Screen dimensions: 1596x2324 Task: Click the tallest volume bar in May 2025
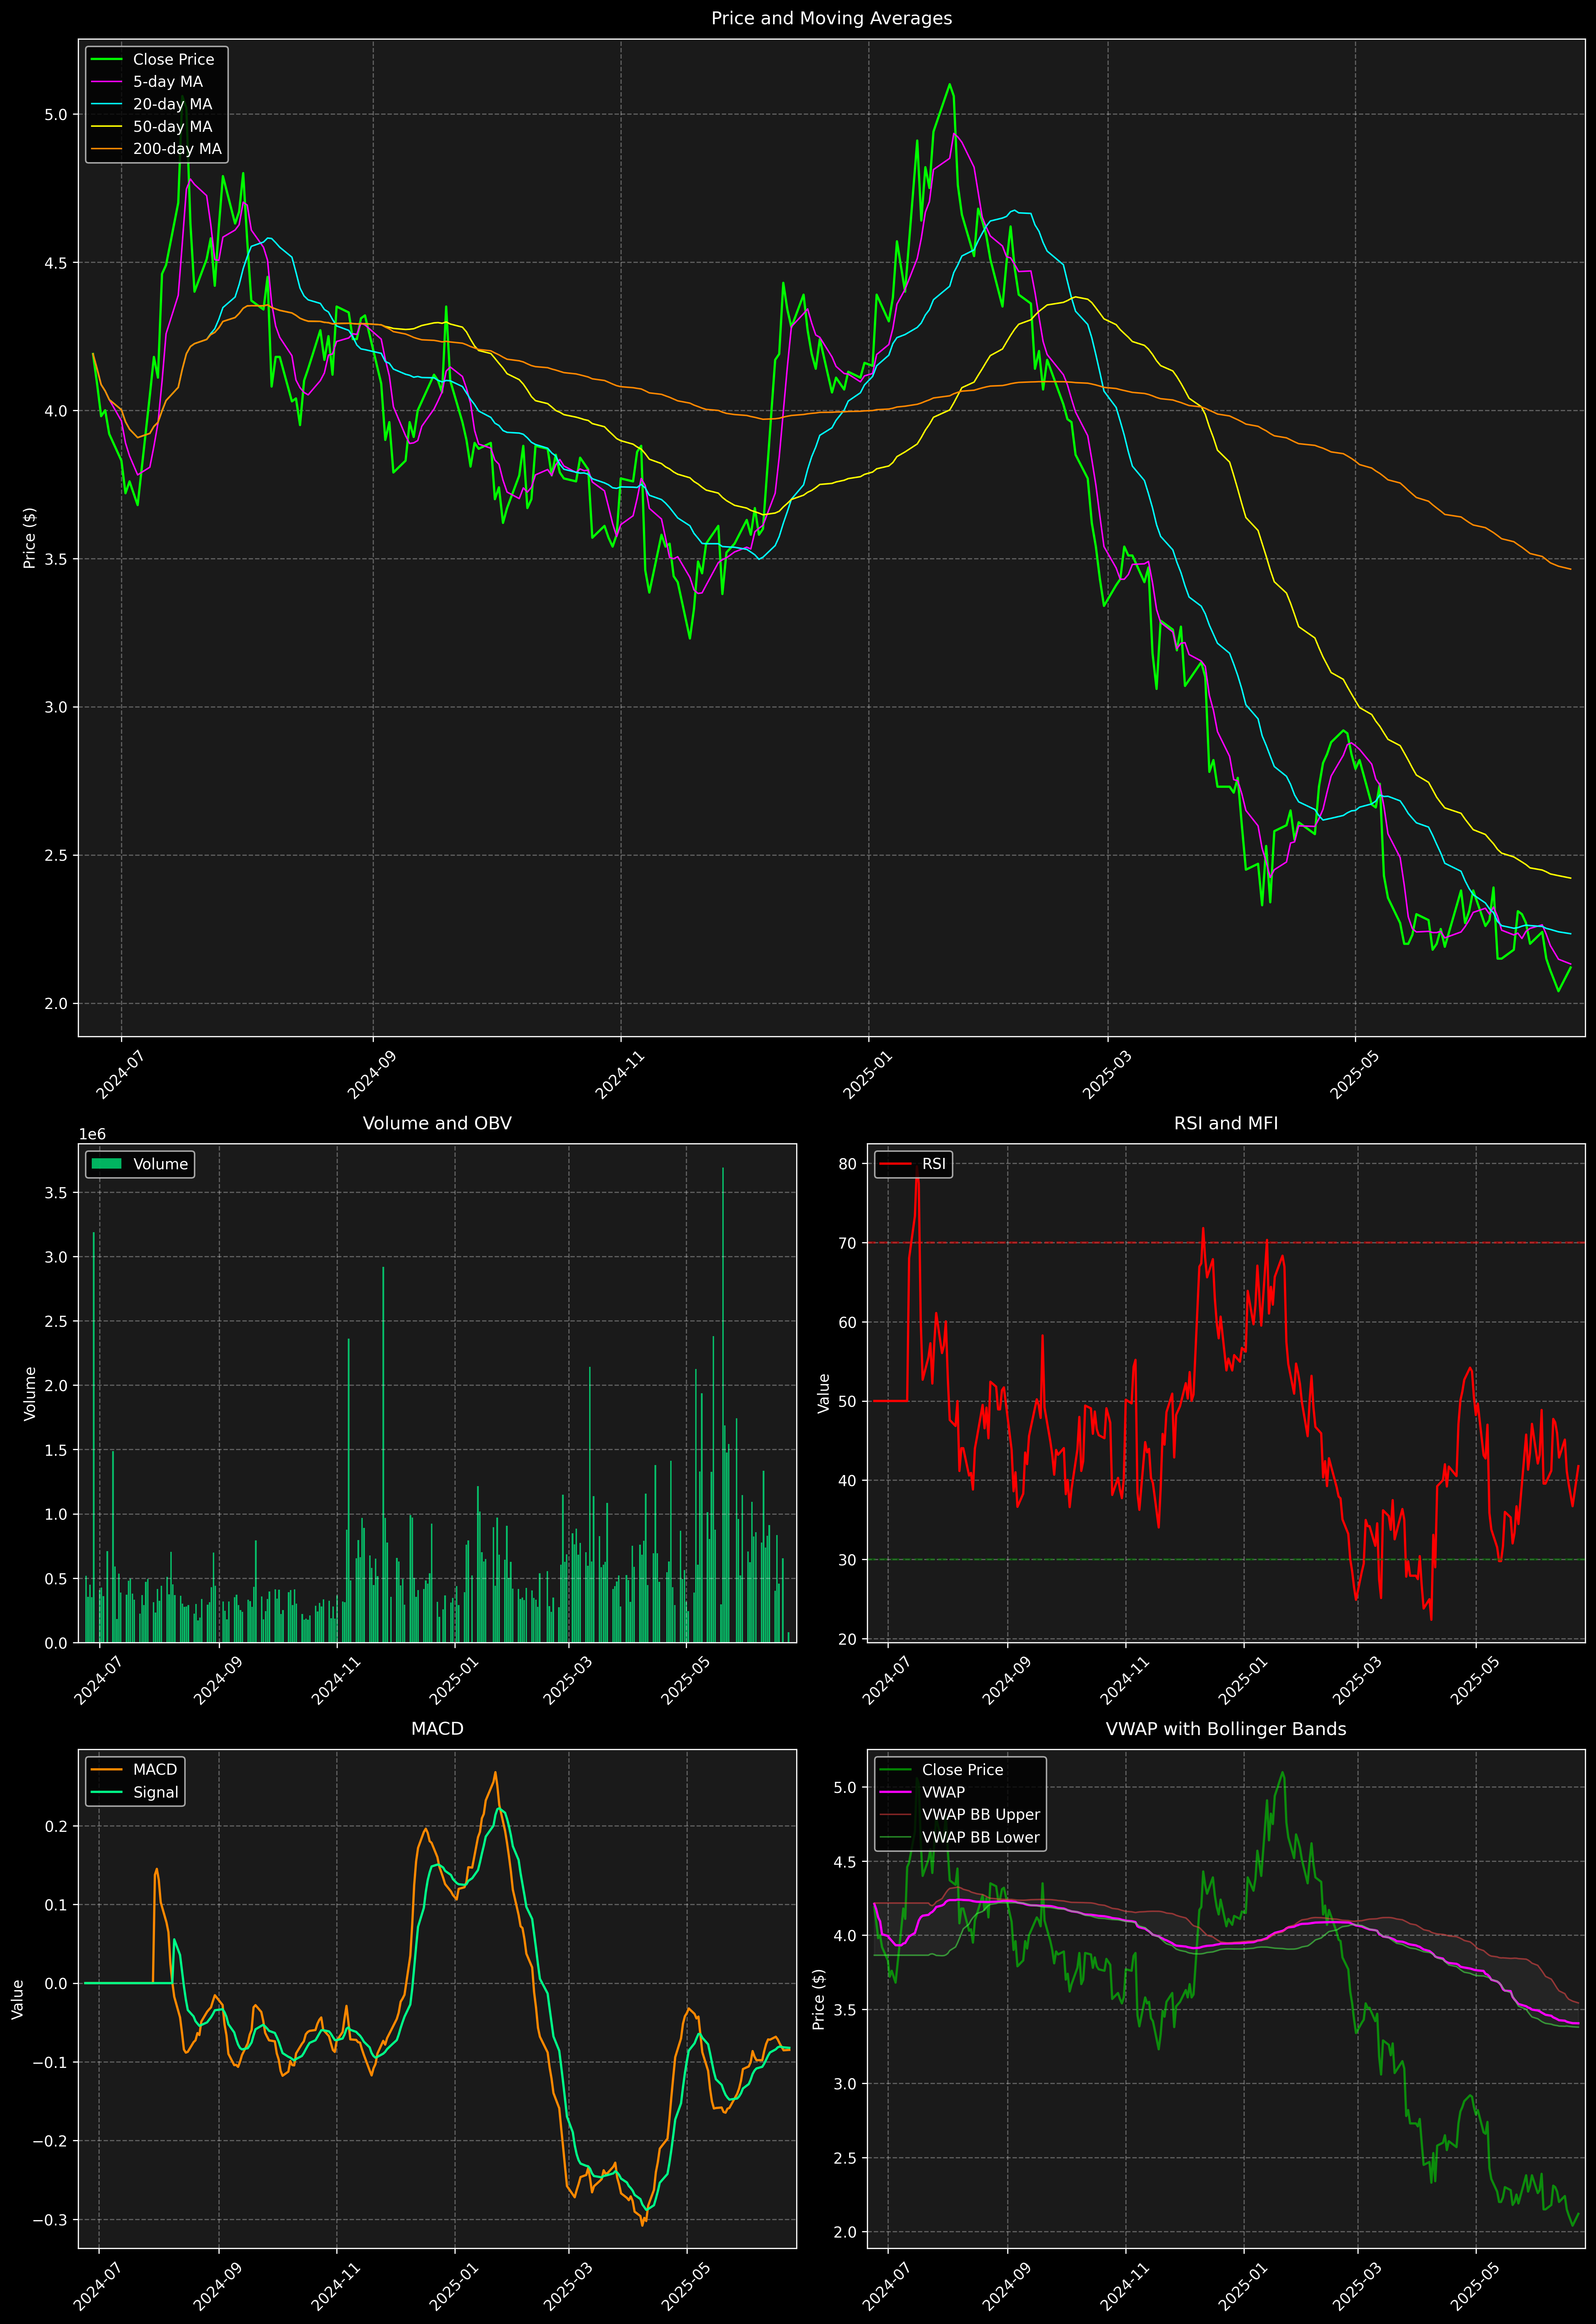pyautogui.click(x=723, y=1405)
